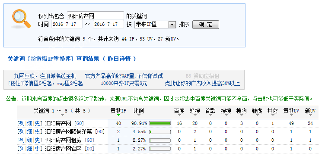Click [GO] next to 泗阳房产网 keyword
This screenshot has width=325, height=156.
(79, 123)
